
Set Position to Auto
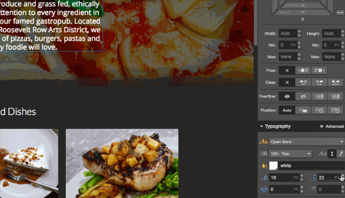pos(287,110)
